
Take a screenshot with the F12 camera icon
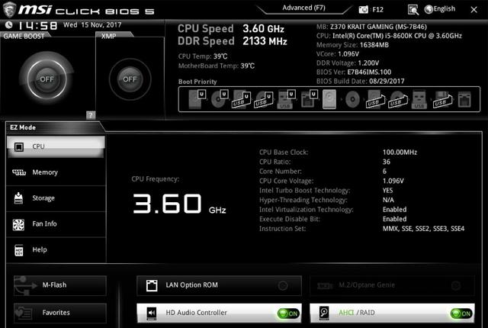pyautogui.click(x=363, y=10)
